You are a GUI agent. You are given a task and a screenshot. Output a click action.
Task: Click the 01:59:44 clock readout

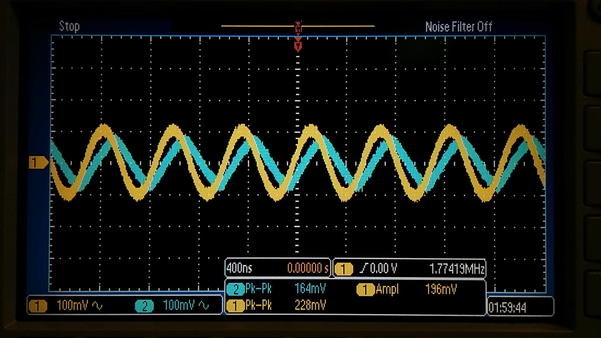(507, 308)
